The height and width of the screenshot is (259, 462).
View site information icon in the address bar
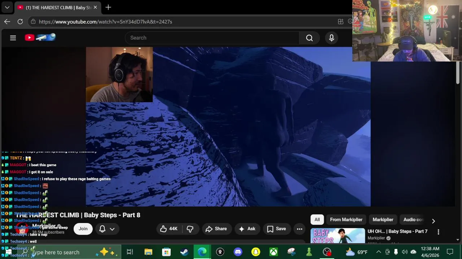click(x=33, y=22)
